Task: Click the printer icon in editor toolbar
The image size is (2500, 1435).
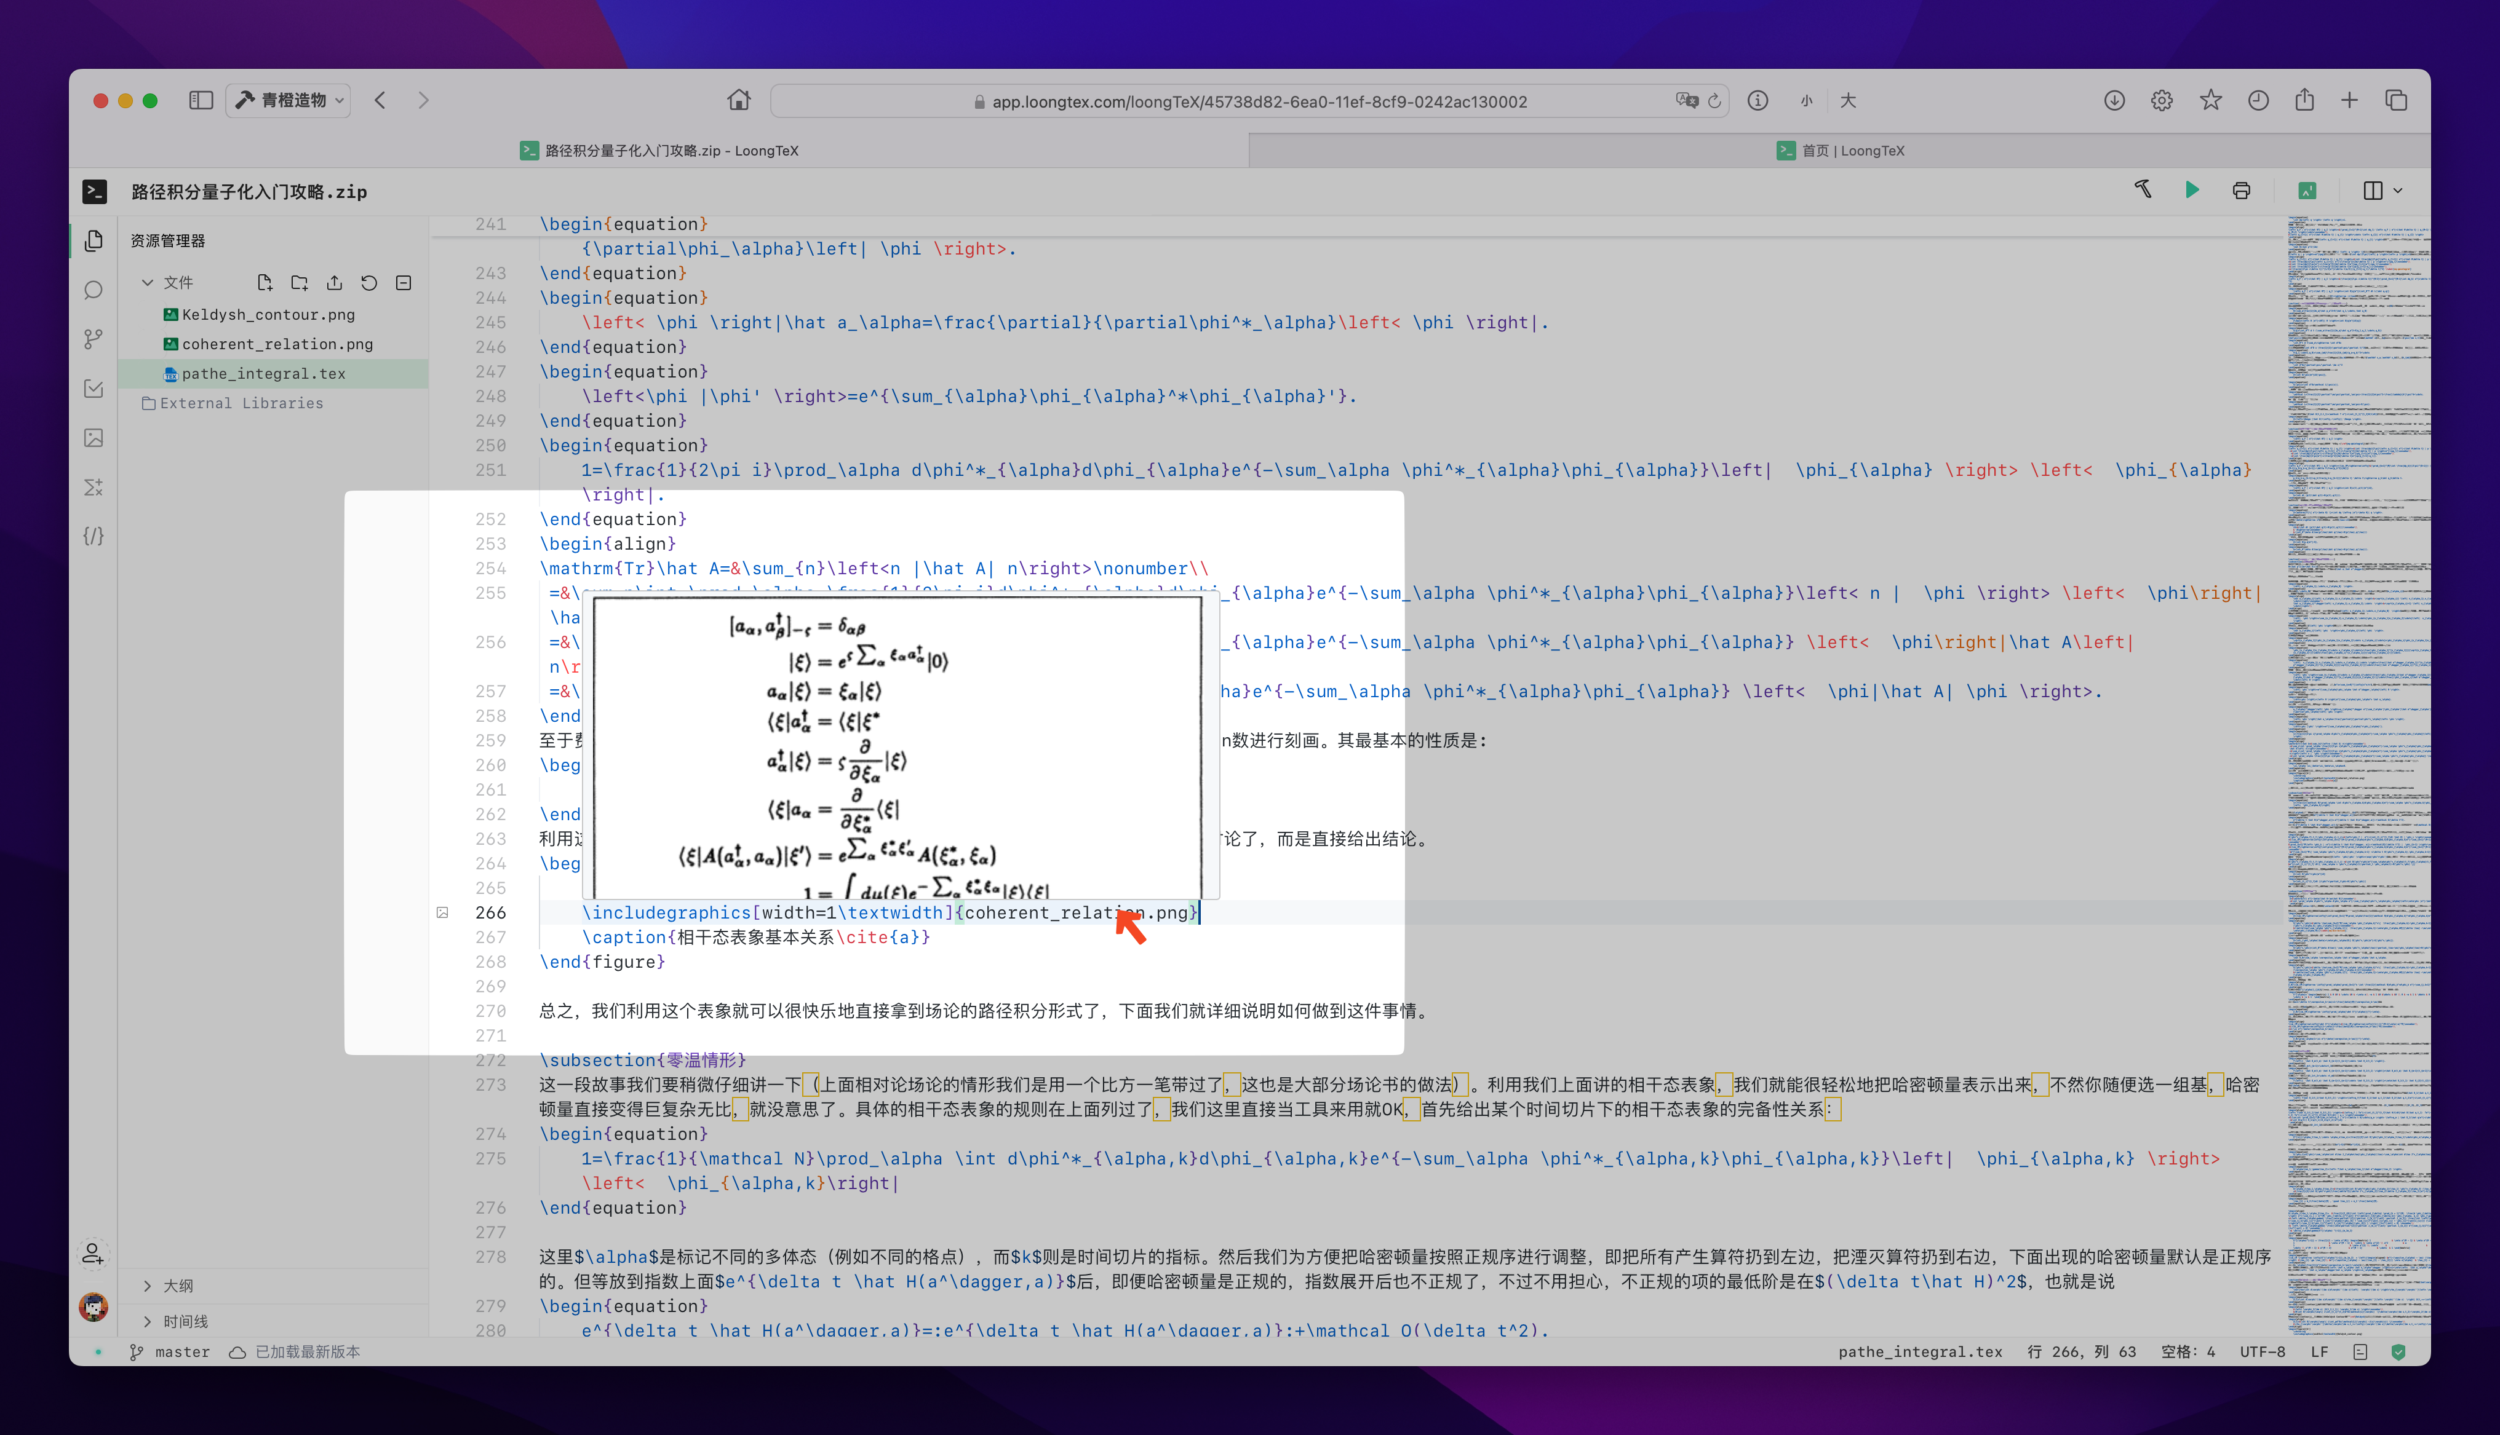Action: (2241, 191)
